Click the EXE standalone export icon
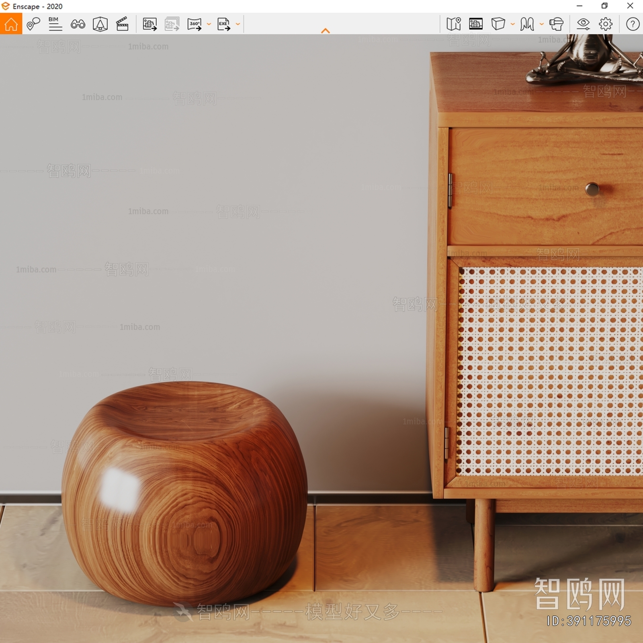Screen dimensions: 643x643 [224, 24]
